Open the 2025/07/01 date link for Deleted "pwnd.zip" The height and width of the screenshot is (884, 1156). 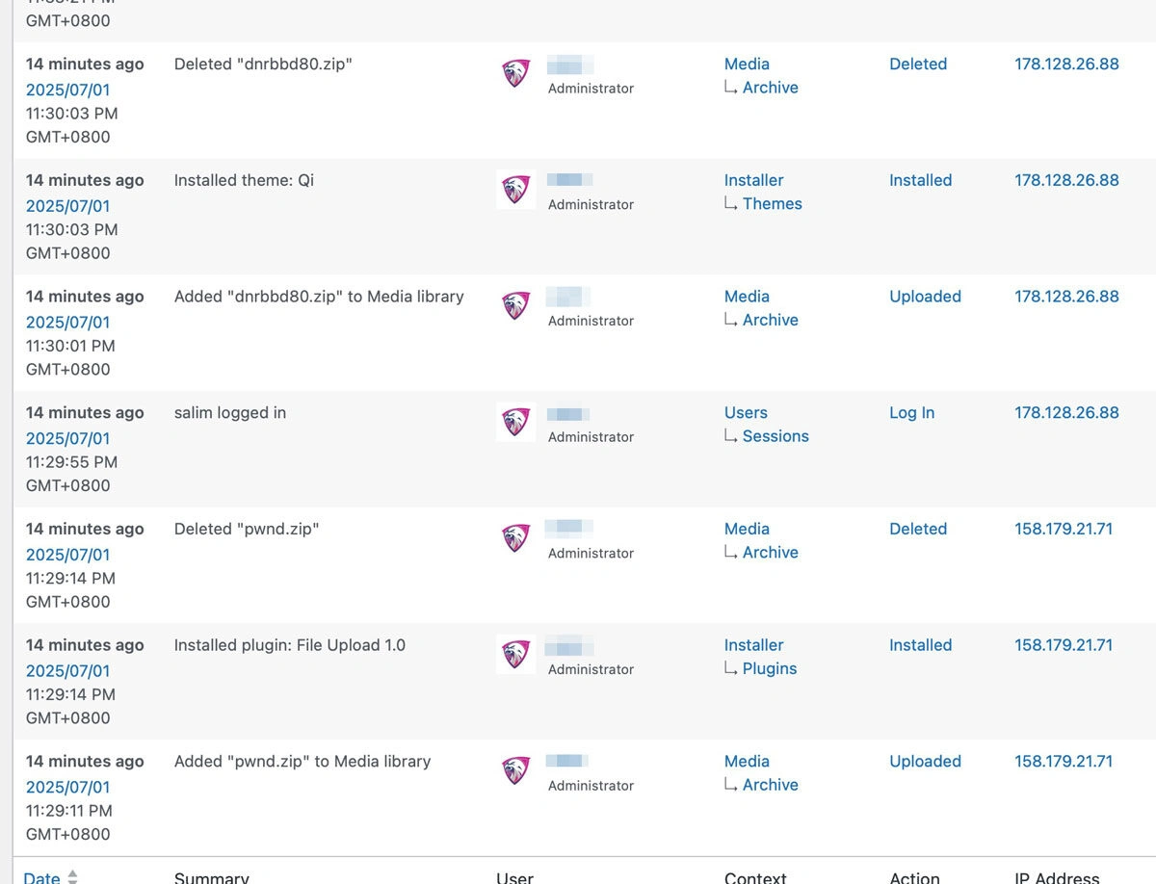pos(67,555)
